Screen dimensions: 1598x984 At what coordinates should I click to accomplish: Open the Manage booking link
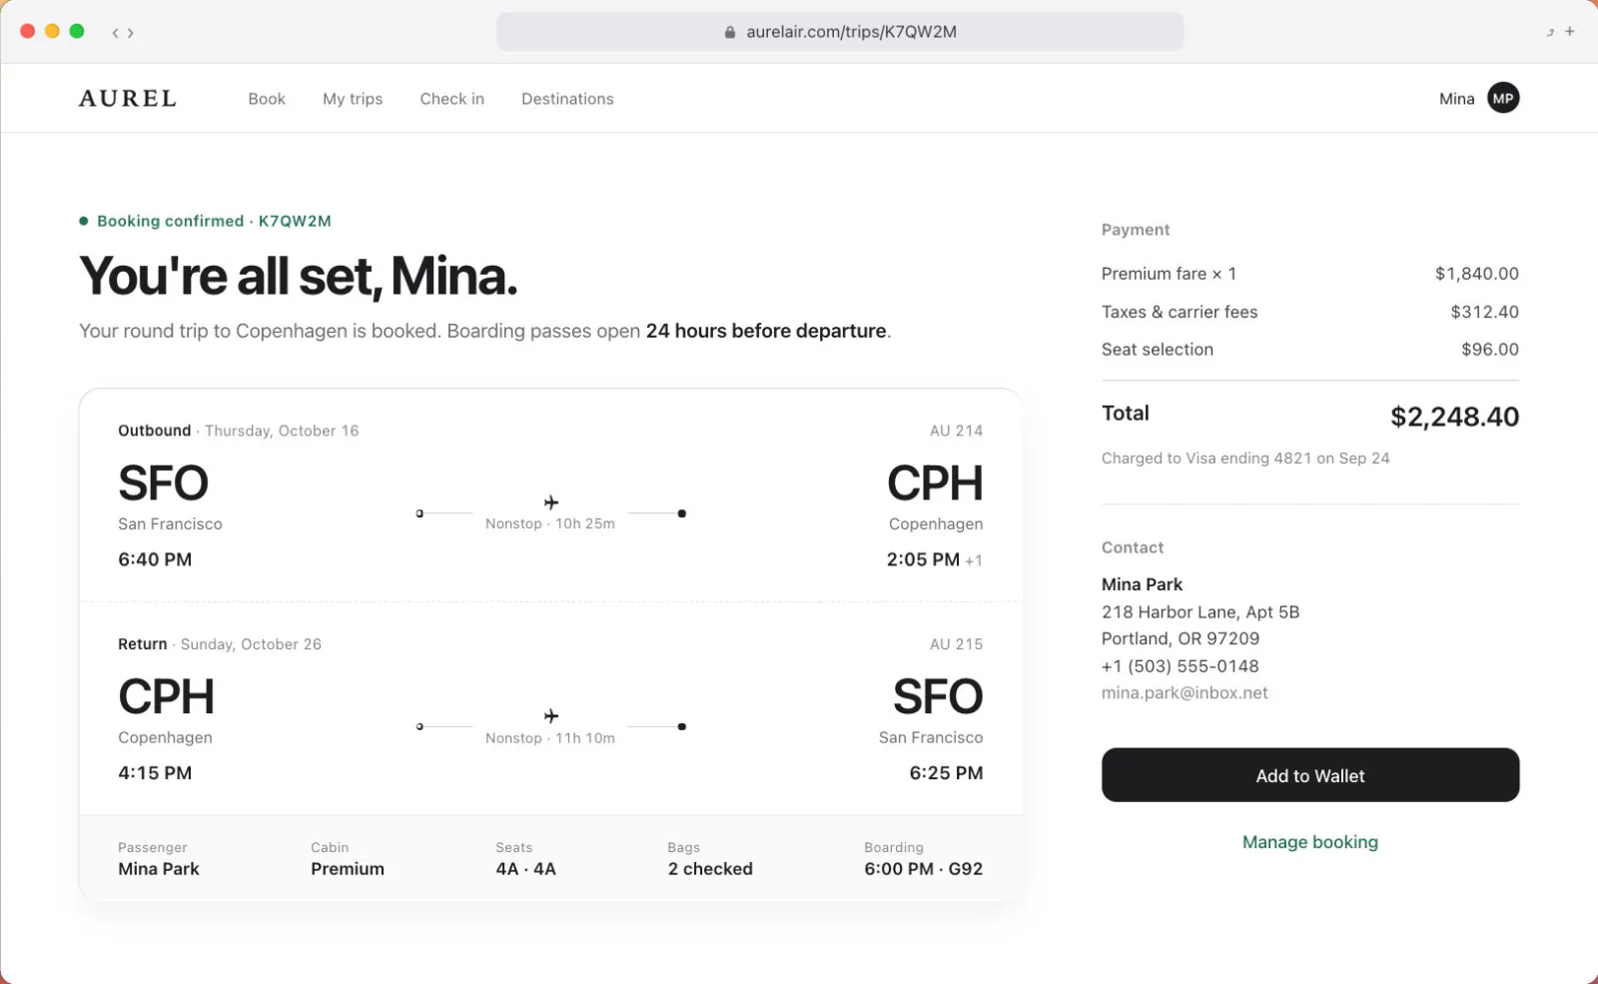pos(1310,842)
